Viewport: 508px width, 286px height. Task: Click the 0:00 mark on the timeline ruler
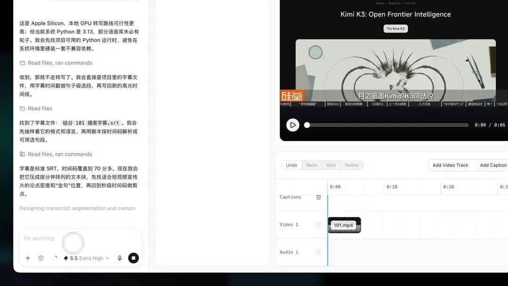click(x=335, y=187)
